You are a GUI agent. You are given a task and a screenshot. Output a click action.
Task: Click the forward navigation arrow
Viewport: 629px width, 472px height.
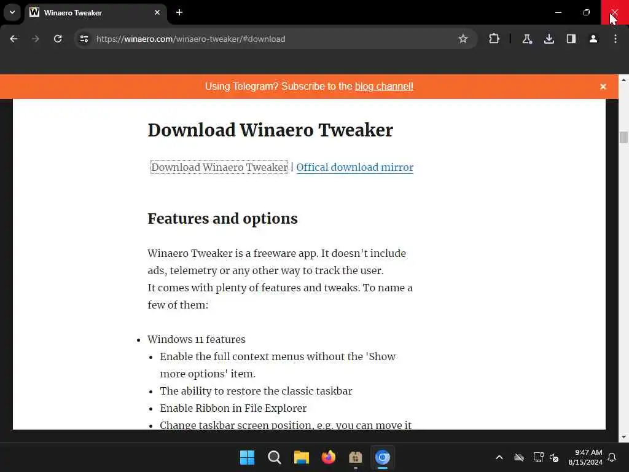[36, 39]
